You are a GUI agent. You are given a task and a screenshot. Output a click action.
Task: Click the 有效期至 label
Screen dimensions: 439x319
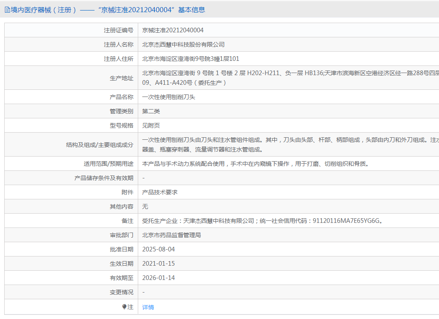(x=121, y=278)
